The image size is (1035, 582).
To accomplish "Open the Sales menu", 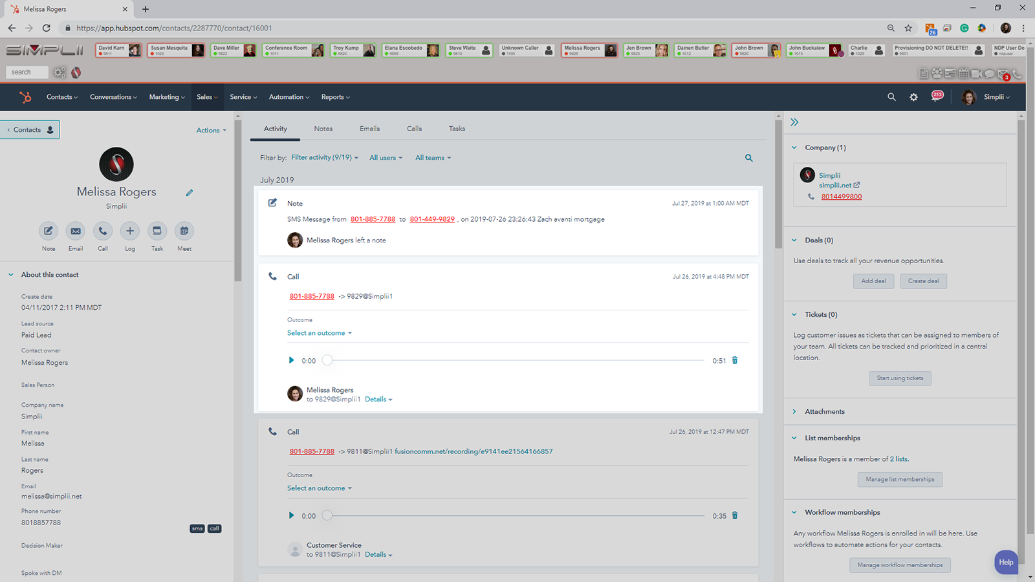I will (x=207, y=97).
